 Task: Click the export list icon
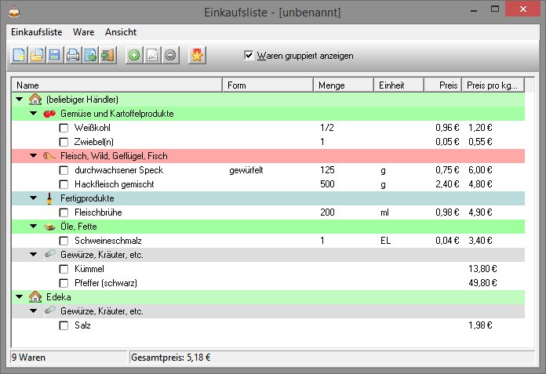click(91, 55)
